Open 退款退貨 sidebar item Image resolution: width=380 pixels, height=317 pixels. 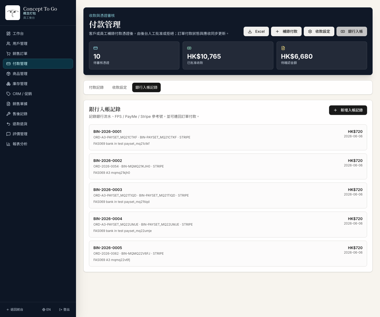coord(38,124)
